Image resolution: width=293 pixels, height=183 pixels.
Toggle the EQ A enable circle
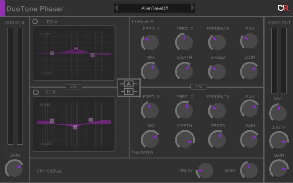(x=35, y=22)
